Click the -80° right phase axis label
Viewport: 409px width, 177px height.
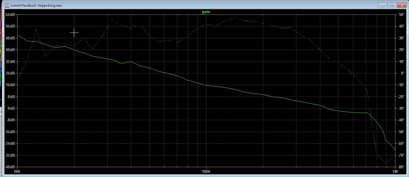401,167
